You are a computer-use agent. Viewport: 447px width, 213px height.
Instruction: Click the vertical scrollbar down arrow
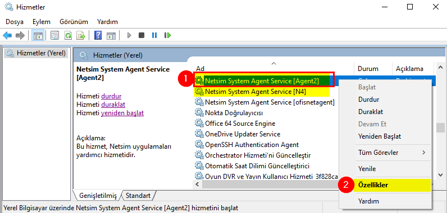(x=441, y=175)
